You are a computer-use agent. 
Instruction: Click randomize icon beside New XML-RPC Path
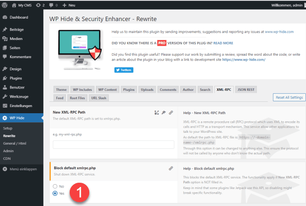point(157,112)
